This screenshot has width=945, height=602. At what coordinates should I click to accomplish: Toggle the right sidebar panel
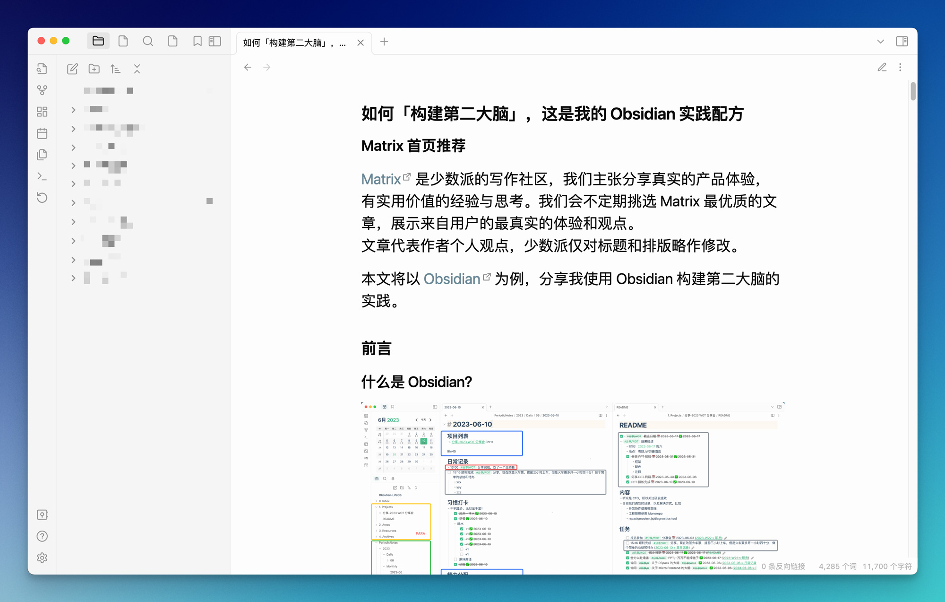click(902, 41)
